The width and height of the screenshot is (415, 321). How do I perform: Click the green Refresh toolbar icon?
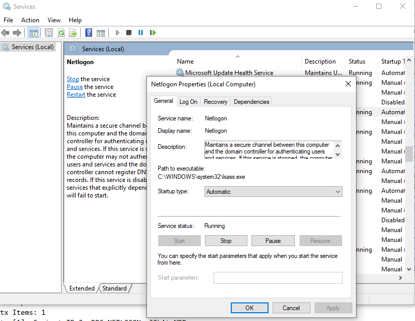pyautogui.click(x=61, y=33)
